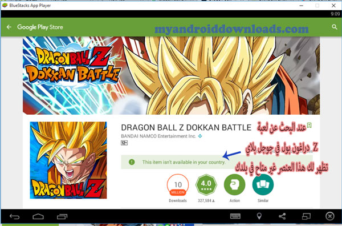Open Android recent apps button
342x226 pixels.
tap(62, 216)
